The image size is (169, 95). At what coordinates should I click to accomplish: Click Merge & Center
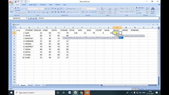click(73, 12)
